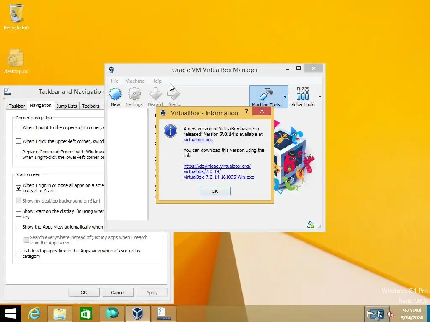Select the desktop.ini file icon

16,61
